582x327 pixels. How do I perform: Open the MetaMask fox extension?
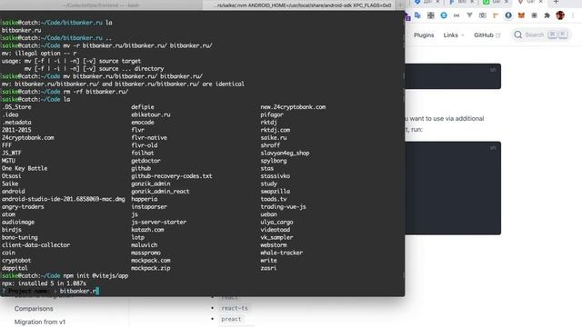(x=521, y=15)
